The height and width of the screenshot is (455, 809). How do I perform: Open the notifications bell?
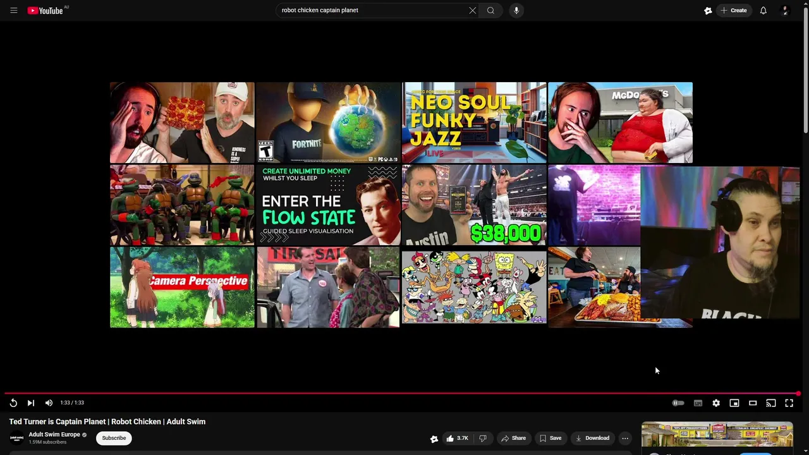pyautogui.click(x=763, y=10)
